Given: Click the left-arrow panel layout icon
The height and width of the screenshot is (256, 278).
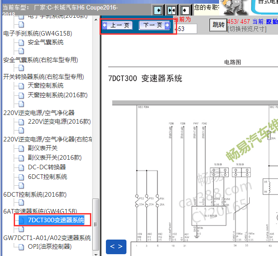Looking at the screenshot, I should point(185,10).
